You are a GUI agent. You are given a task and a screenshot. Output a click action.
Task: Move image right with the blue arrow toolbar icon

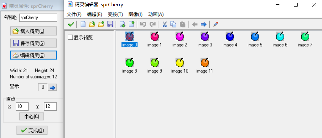pos(204,25)
